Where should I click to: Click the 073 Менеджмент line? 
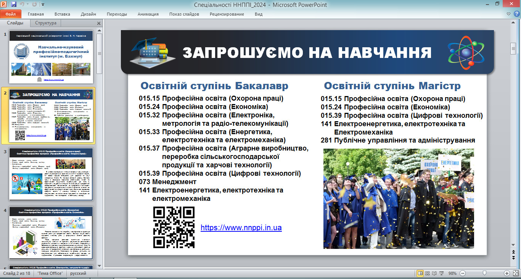point(167,182)
